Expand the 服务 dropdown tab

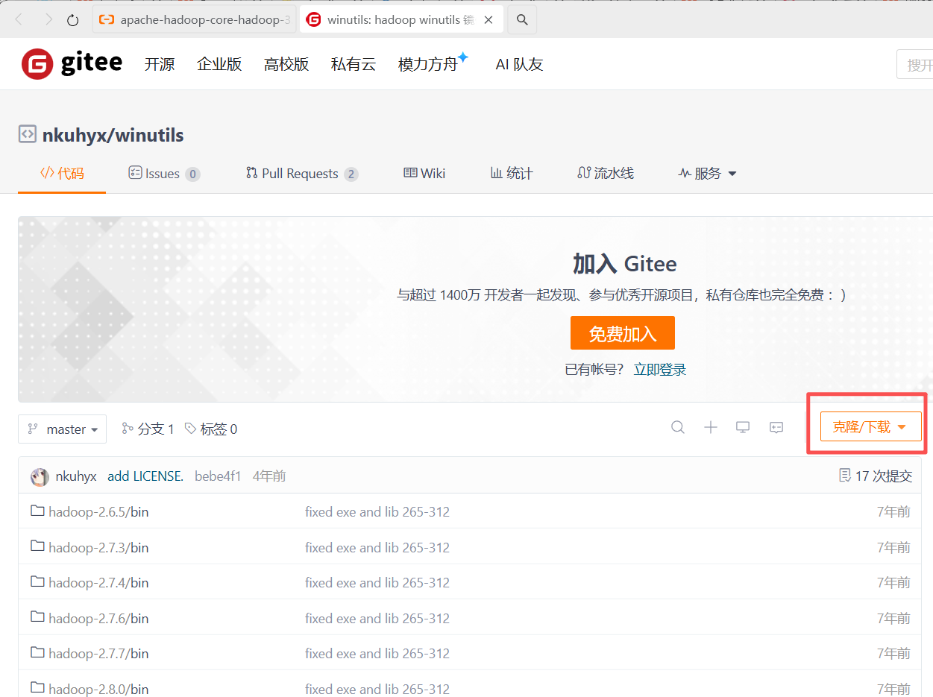[707, 174]
